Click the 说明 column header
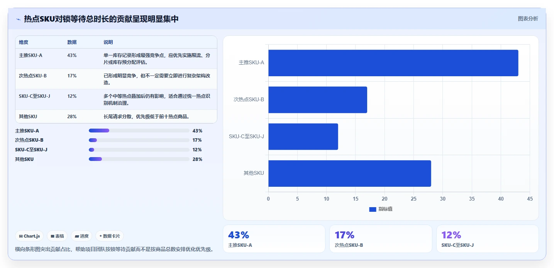554x268 pixels. (x=108, y=42)
